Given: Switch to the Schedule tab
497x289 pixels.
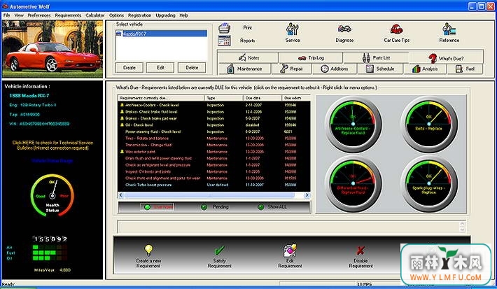Looking at the screenshot, I should 380,69.
